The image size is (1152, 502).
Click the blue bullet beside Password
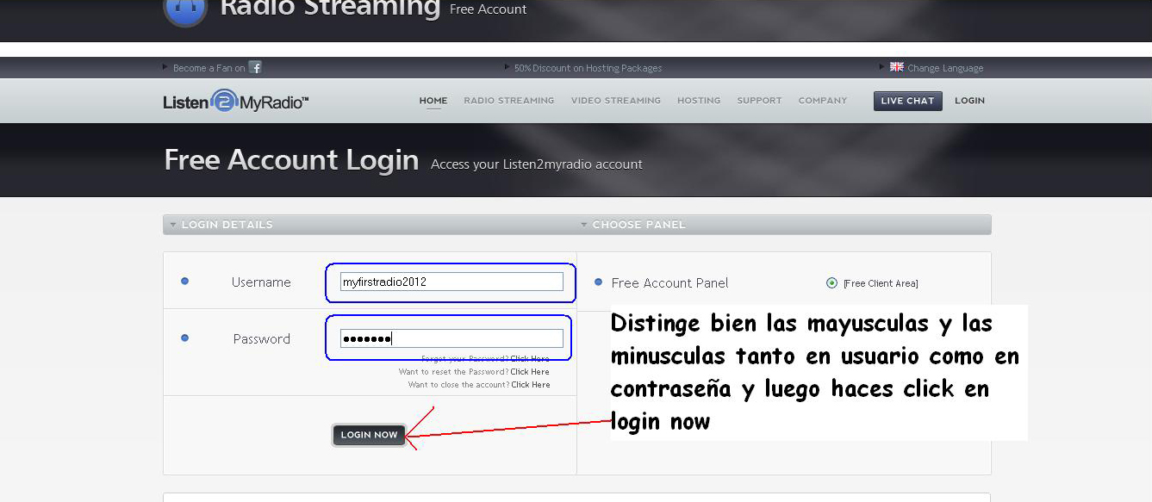[x=185, y=338]
